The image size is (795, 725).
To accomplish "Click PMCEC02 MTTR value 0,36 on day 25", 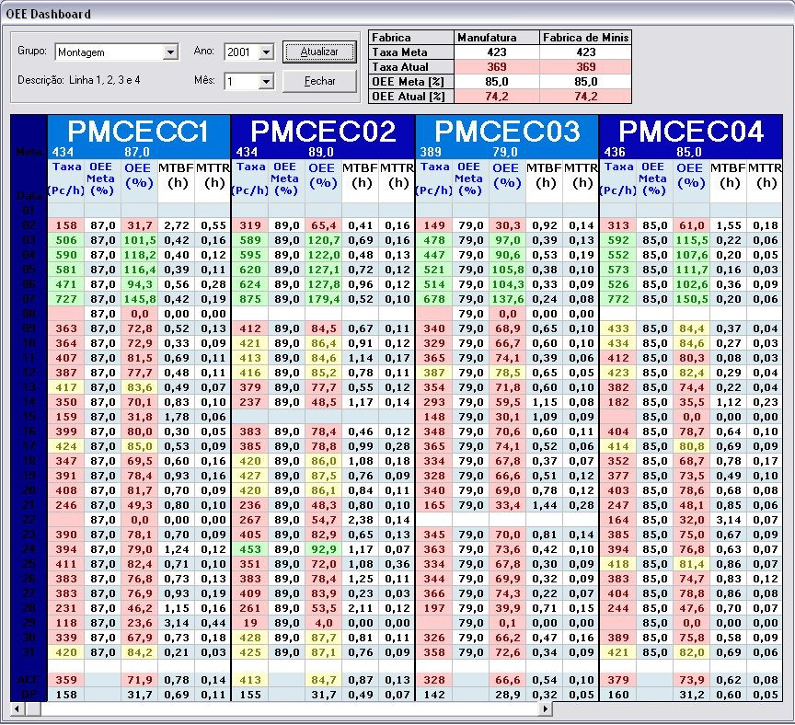I will (x=397, y=564).
